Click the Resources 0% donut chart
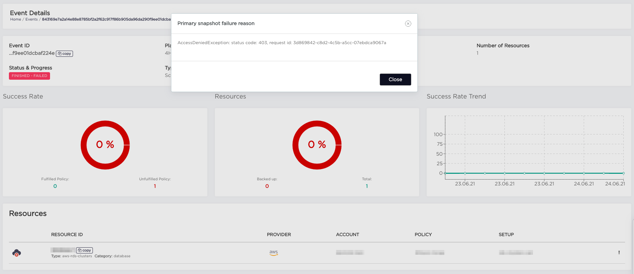Viewport: 634px width, 274px height. [317, 145]
